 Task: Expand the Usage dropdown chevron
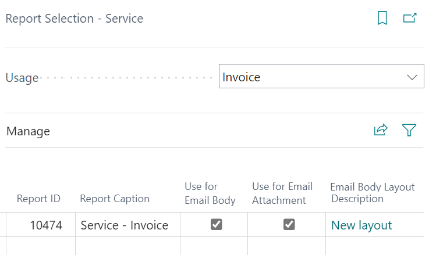click(412, 77)
